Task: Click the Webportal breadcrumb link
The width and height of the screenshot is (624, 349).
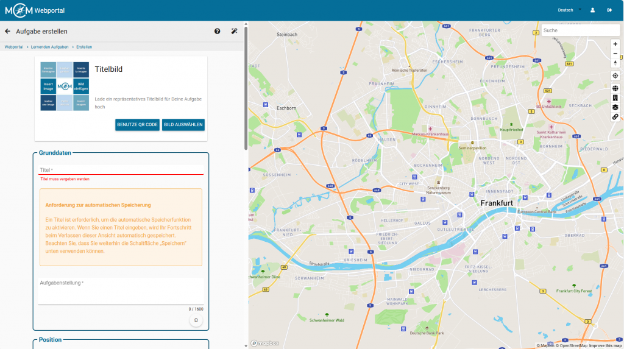Action: (13, 47)
